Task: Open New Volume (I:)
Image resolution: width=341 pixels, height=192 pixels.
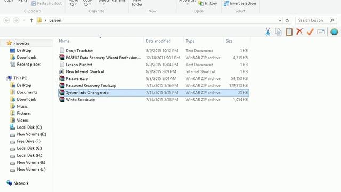Action: 31,162
